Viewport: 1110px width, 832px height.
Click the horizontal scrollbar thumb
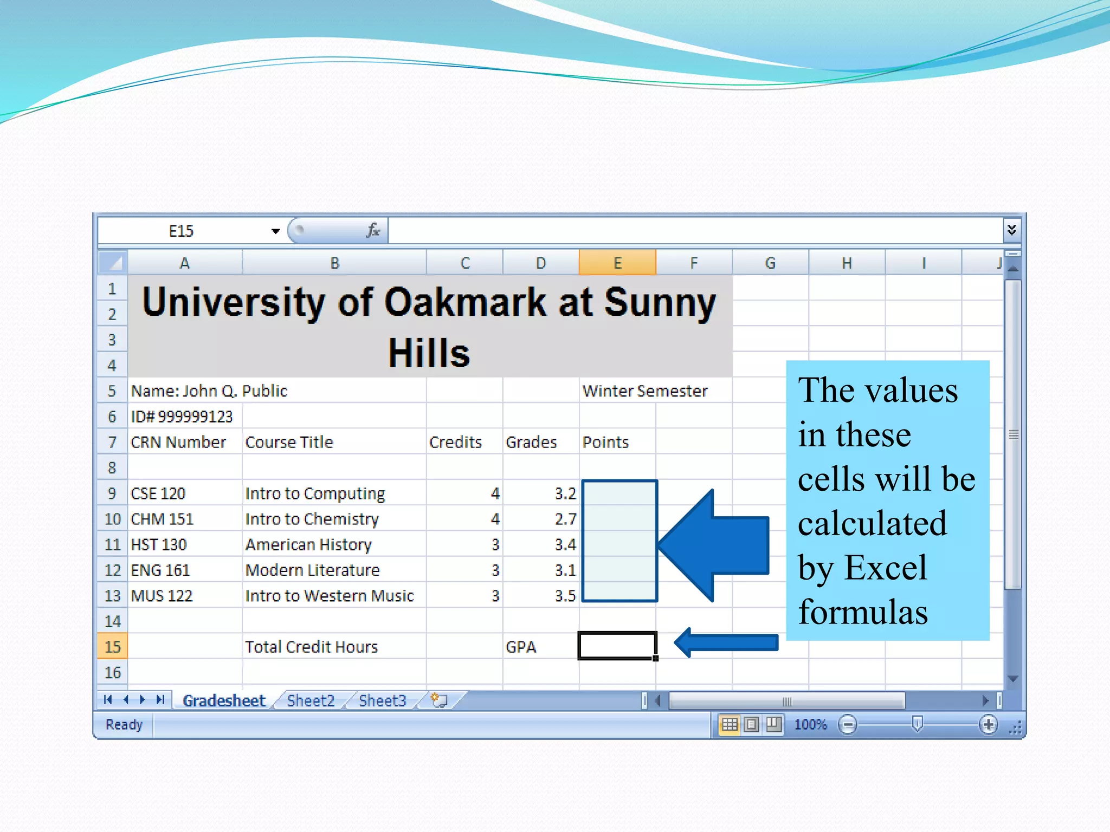click(x=787, y=701)
